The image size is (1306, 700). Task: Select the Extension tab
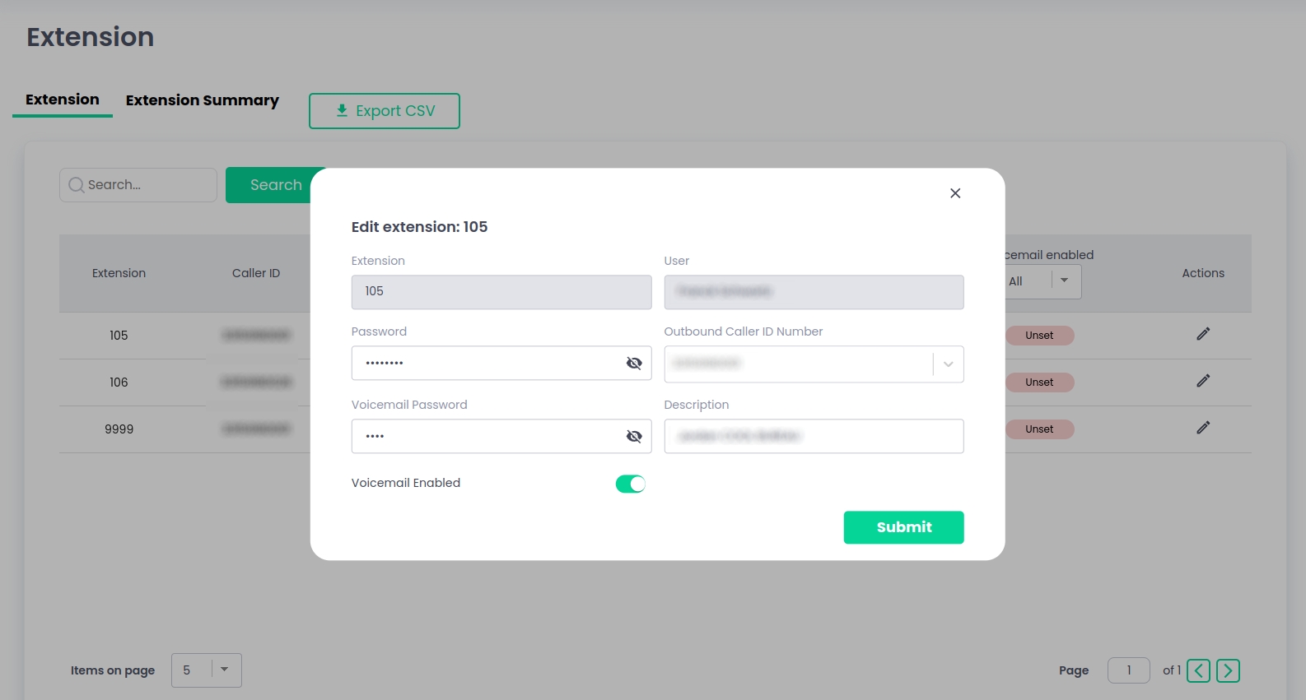click(x=63, y=100)
